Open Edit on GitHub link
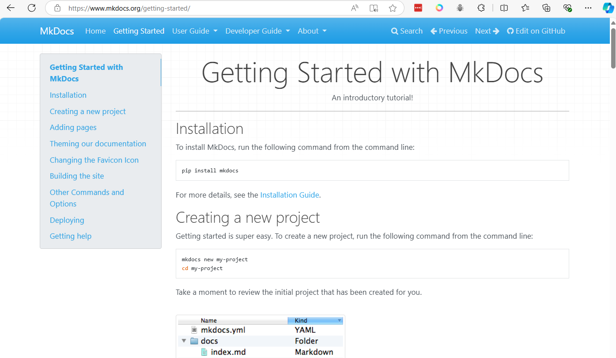 pyautogui.click(x=536, y=31)
